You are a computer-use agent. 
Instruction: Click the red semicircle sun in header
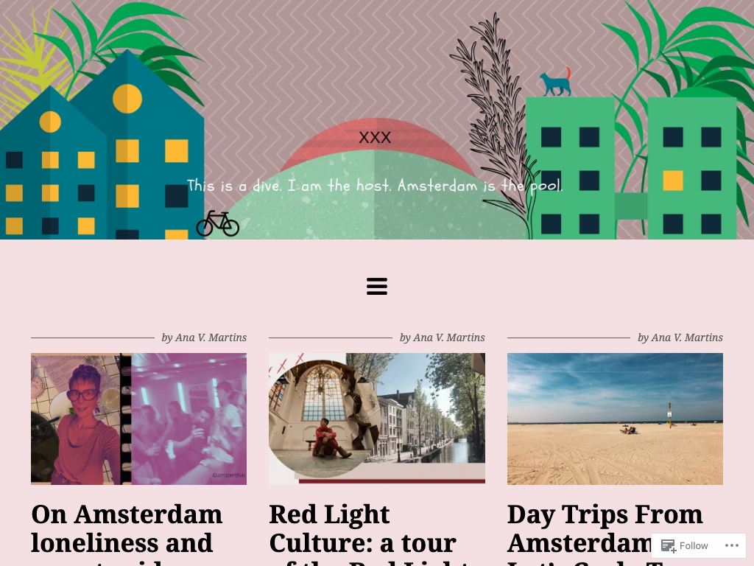coord(376,136)
